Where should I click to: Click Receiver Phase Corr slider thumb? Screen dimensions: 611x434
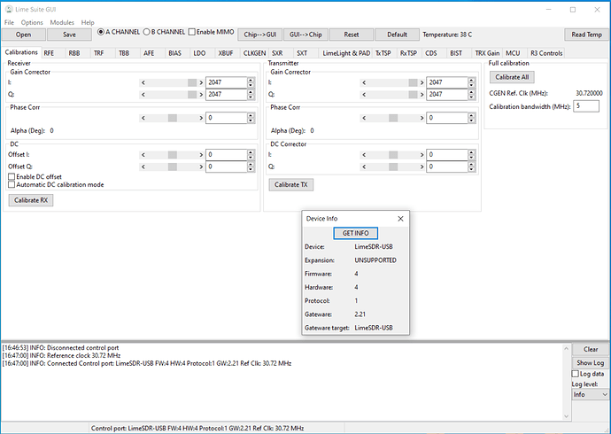click(173, 118)
